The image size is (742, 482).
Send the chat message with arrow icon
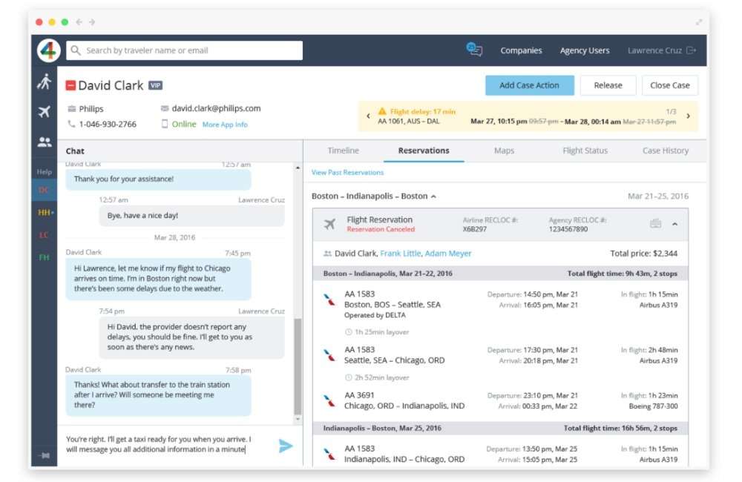click(286, 446)
